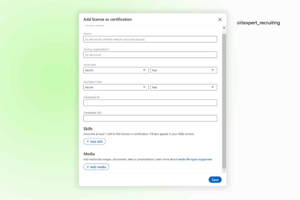Click the plus icon on Add skill
Image resolution: width=300 pixels, height=200 pixels.
(88, 141)
